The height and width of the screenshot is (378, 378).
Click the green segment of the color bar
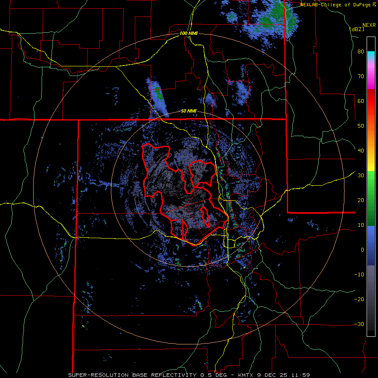[x=371, y=198]
